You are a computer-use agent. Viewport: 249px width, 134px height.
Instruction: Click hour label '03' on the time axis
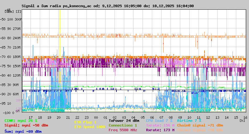click(x=124, y=117)
